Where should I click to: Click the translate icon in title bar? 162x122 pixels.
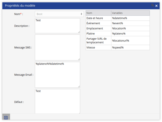point(152,5)
